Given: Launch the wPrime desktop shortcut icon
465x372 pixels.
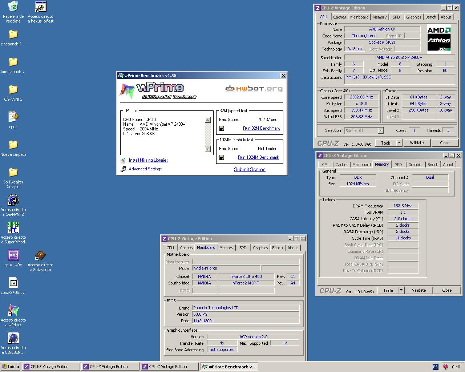Looking at the screenshot, I should (13, 310).
